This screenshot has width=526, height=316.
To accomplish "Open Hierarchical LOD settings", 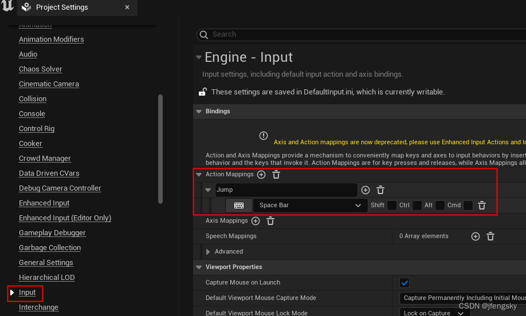I will [47, 278].
